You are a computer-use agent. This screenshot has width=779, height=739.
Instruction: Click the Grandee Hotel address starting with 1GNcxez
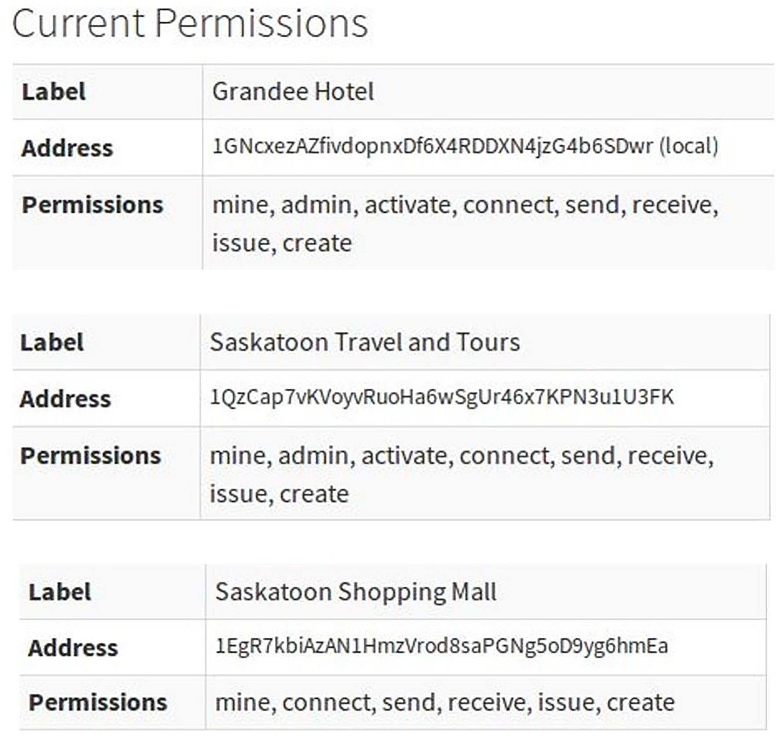point(433,147)
